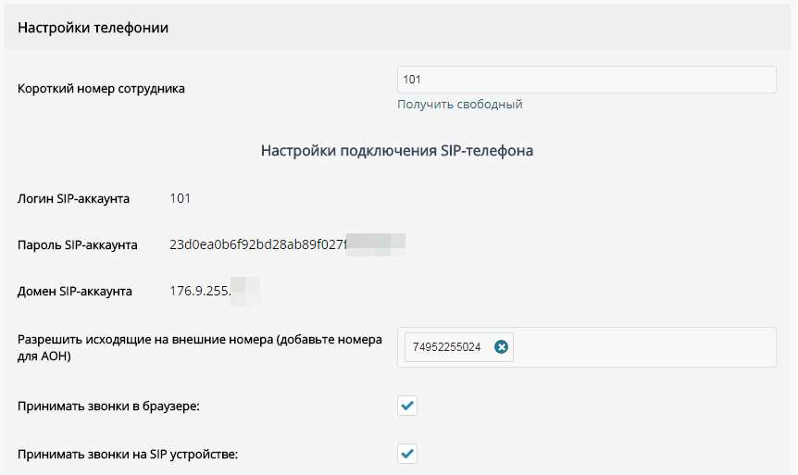Click the SIP password value text
Screen dimensions: 798x475
pos(258,244)
